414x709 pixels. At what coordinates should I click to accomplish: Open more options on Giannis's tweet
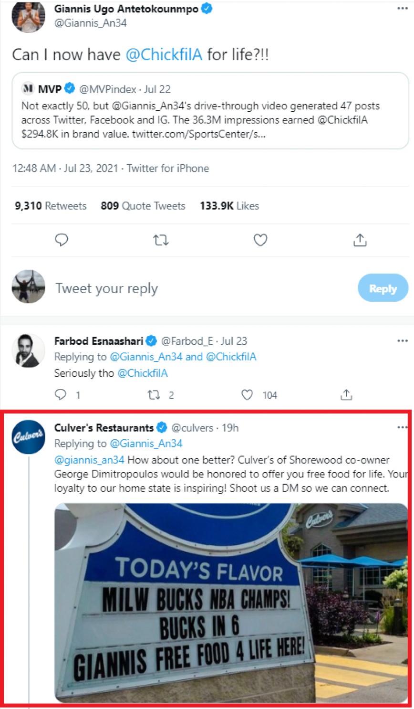pos(402,9)
